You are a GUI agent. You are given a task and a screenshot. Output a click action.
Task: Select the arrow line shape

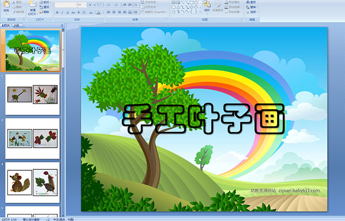coord(187,2)
